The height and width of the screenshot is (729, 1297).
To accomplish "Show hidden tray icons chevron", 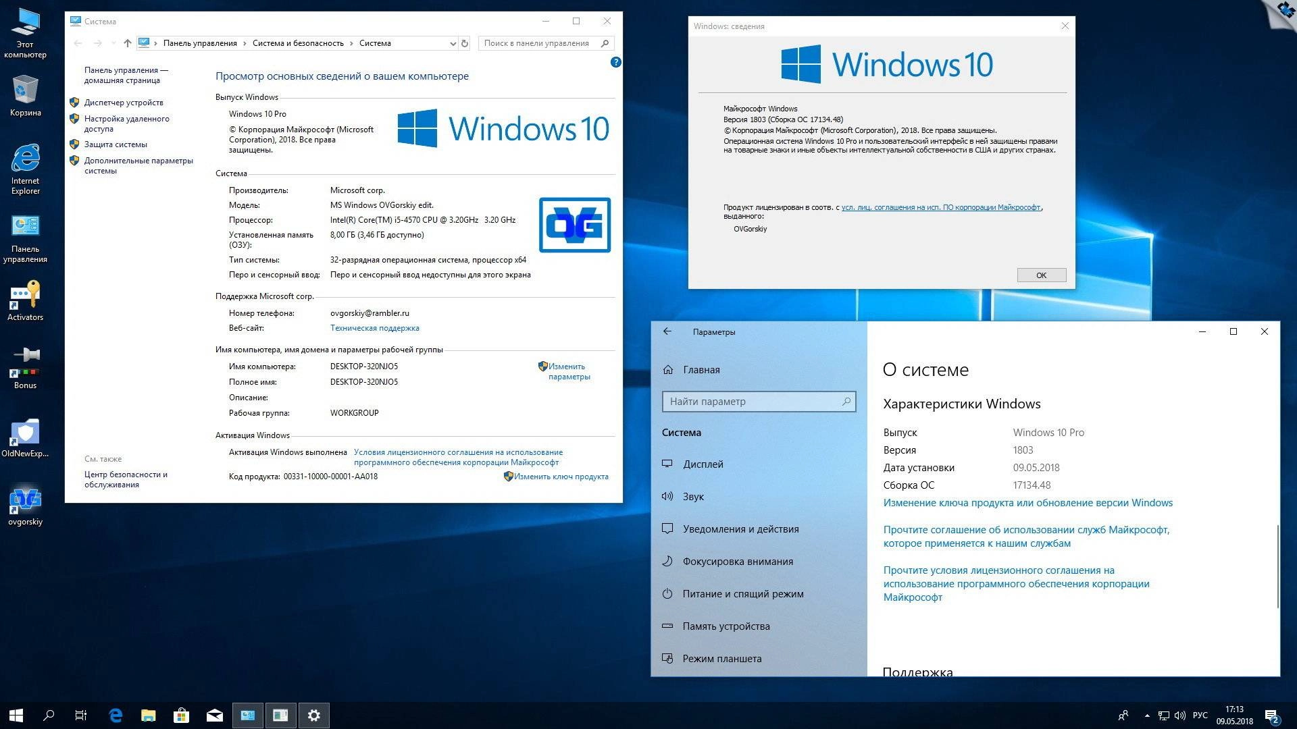I will click(1147, 715).
